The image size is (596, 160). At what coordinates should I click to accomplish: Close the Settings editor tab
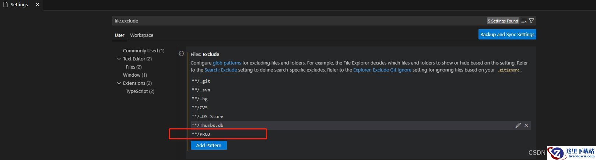38,4
